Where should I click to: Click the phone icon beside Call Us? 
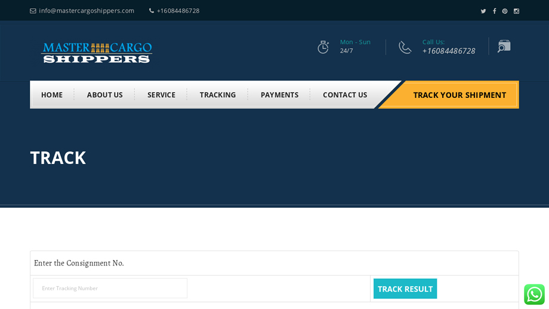(x=405, y=47)
